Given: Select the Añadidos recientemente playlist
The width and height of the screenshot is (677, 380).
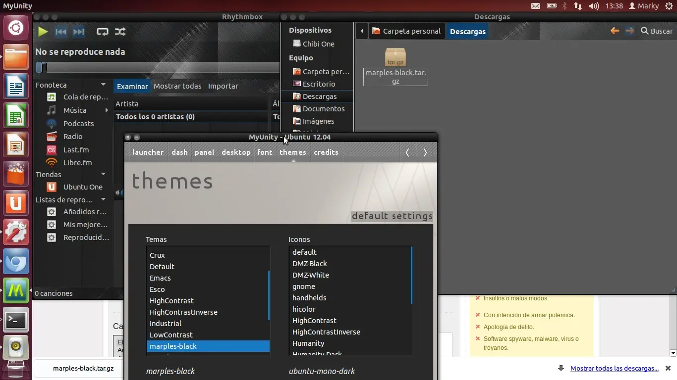Looking at the screenshot, I should click(77, 211).
